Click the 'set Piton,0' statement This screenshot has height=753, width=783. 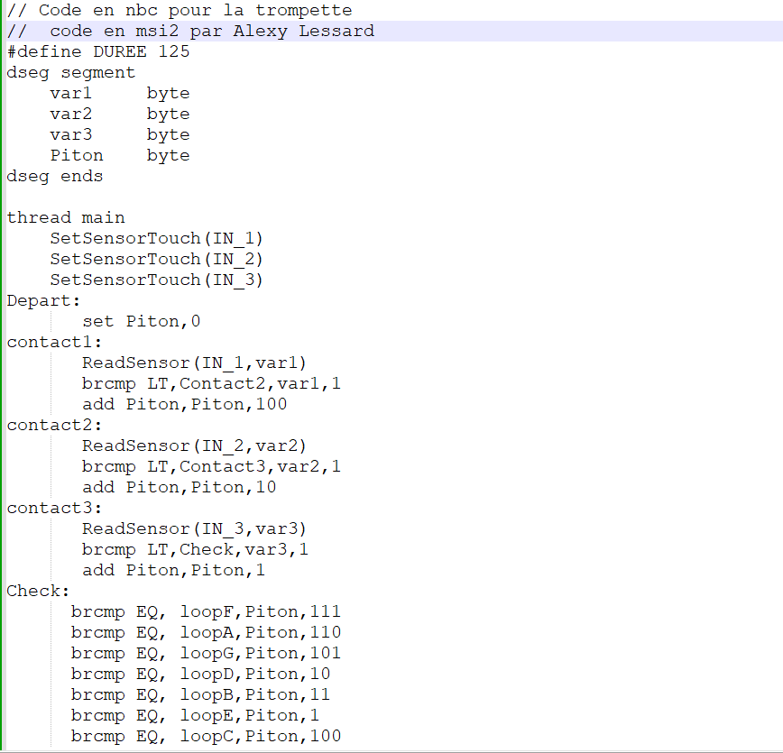142,322
